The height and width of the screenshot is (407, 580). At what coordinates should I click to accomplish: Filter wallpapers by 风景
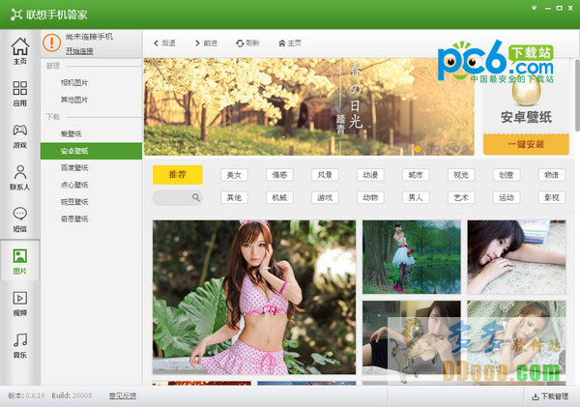[325, 175]
